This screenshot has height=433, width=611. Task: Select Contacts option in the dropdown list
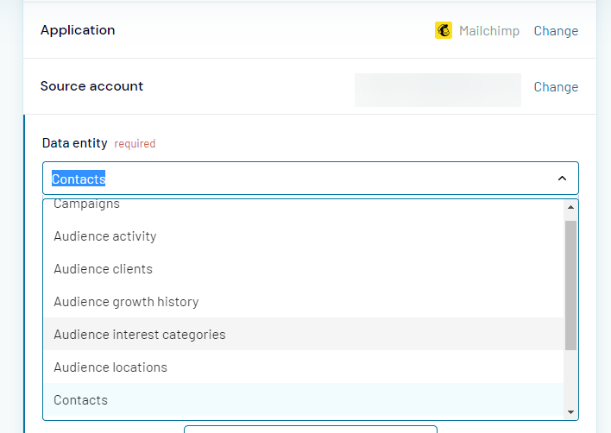tap(80, 400)
